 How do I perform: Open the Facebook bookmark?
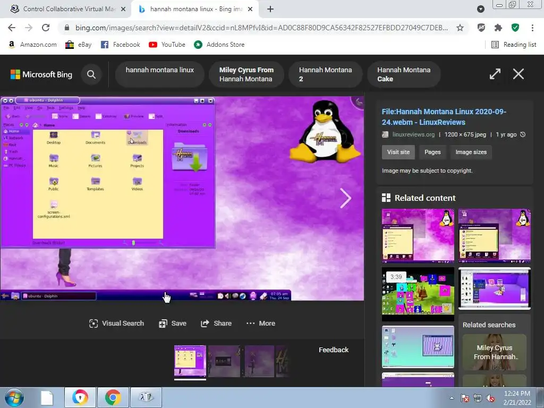click(120, 45)
